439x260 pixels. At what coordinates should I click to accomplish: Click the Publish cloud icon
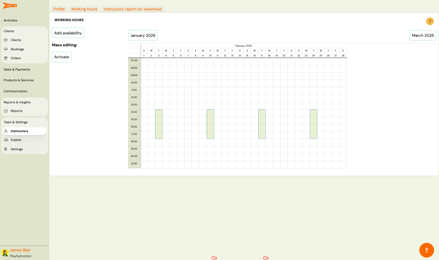coord(6,140)
